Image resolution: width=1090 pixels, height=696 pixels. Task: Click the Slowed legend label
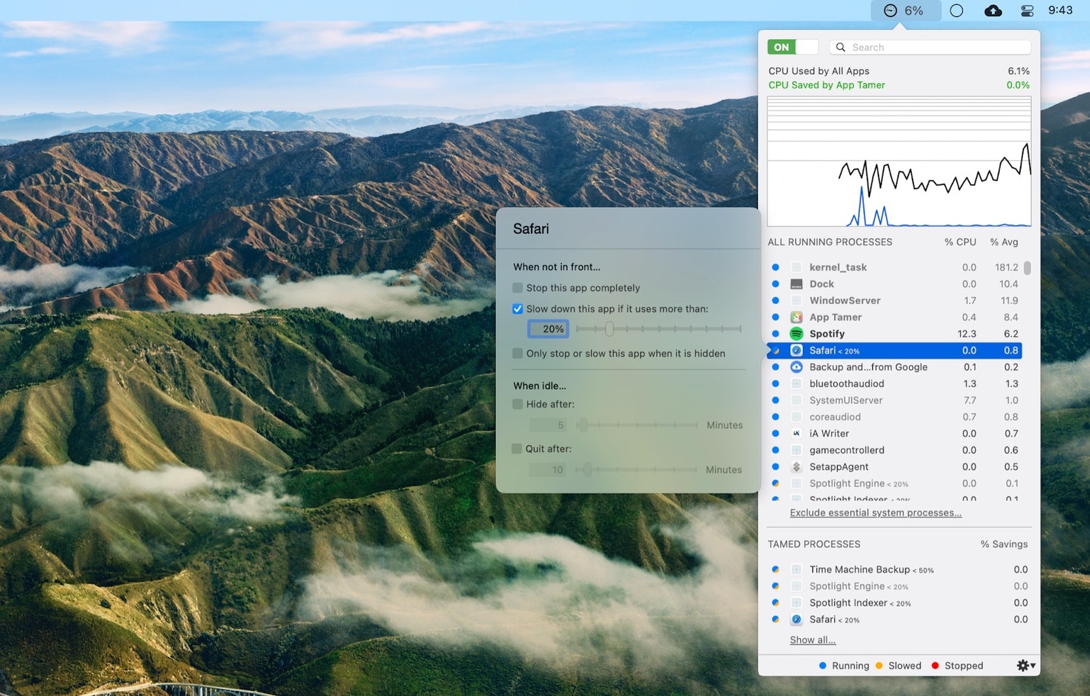(x=905, y=666)
